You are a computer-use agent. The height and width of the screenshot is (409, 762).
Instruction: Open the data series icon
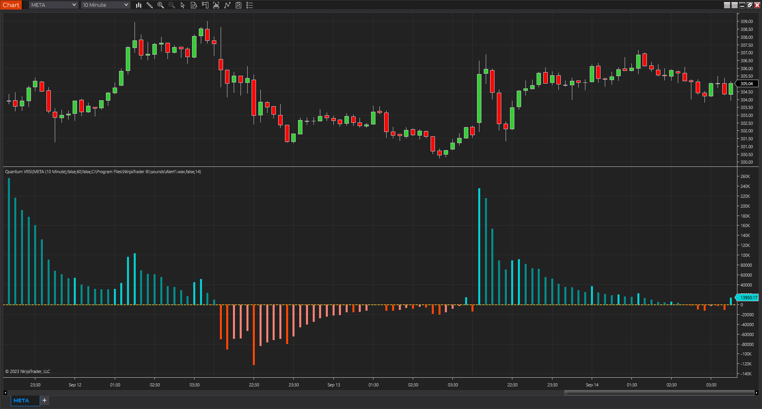[x=216, y=5]
